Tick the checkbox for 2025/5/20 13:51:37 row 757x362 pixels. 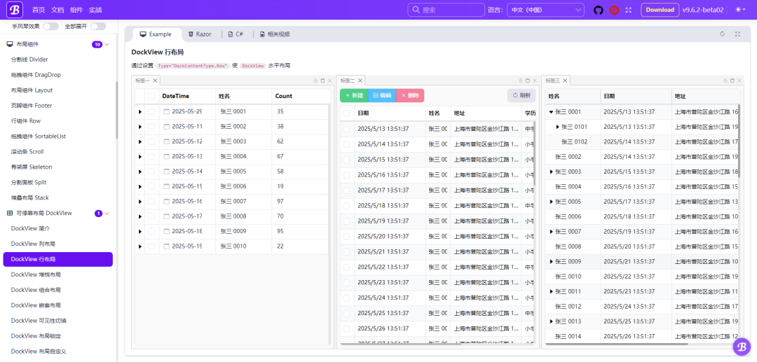(347, 237)
